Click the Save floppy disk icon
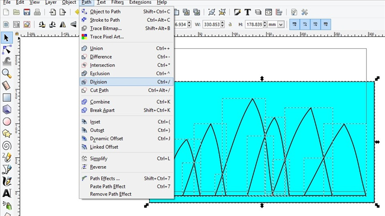 27,12
